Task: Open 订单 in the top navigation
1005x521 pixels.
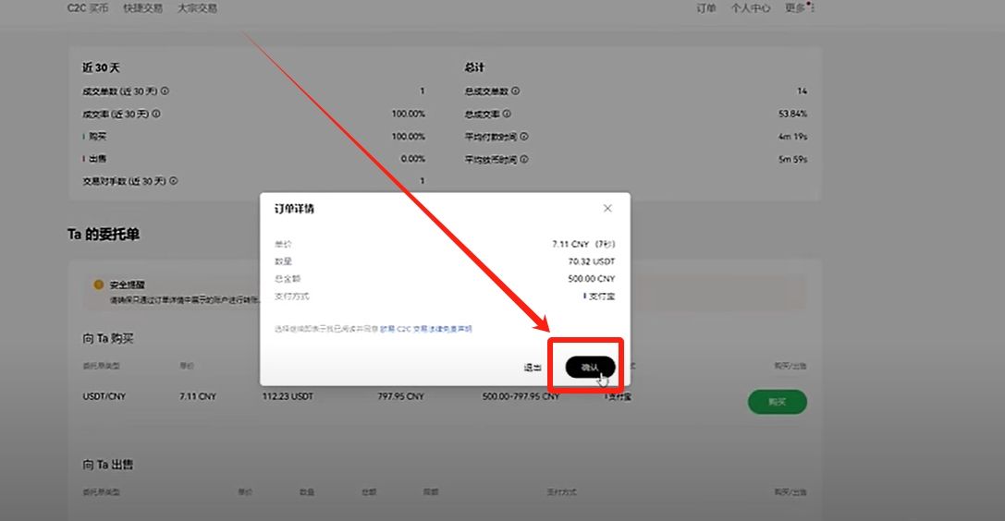Action: click(705, 8)
